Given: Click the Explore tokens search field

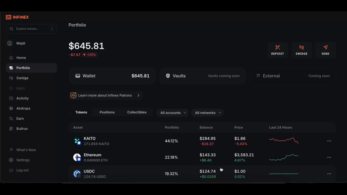Looking at the screenshot, I should 31,29.
